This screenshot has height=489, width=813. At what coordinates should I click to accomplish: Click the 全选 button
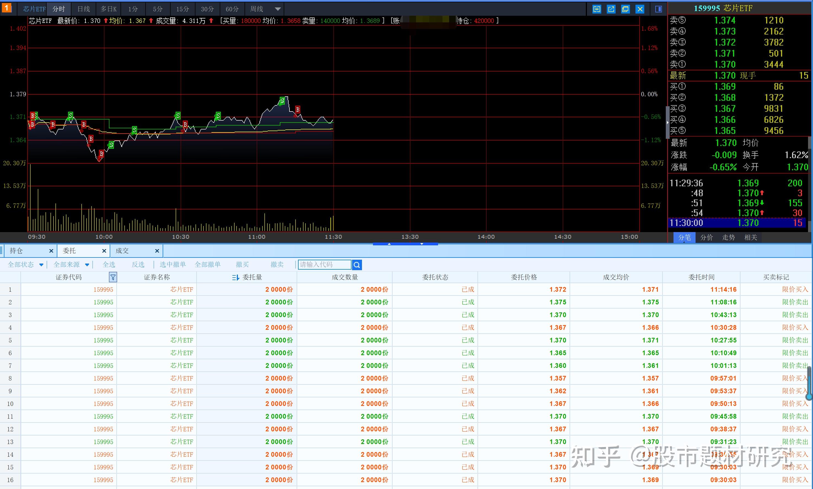pyautogui.click(x=109, y=265)
